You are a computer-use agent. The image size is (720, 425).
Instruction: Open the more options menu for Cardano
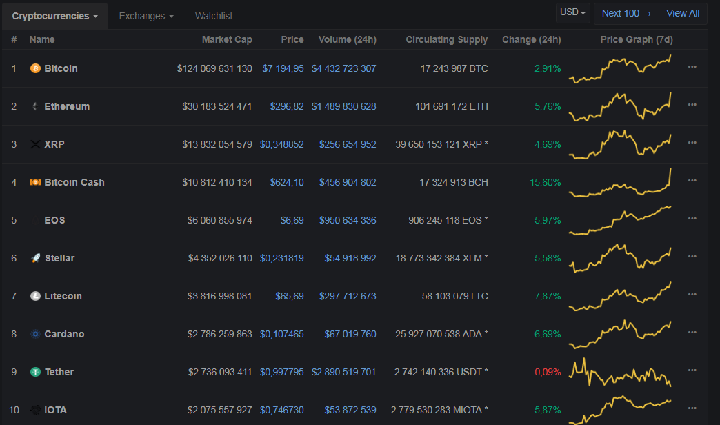[692, 333]
